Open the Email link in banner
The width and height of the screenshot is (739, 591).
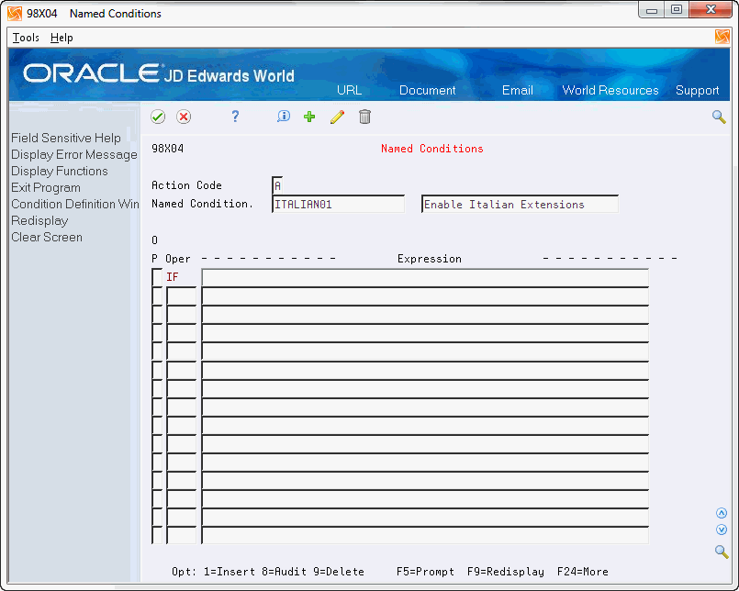click(518, 90)
